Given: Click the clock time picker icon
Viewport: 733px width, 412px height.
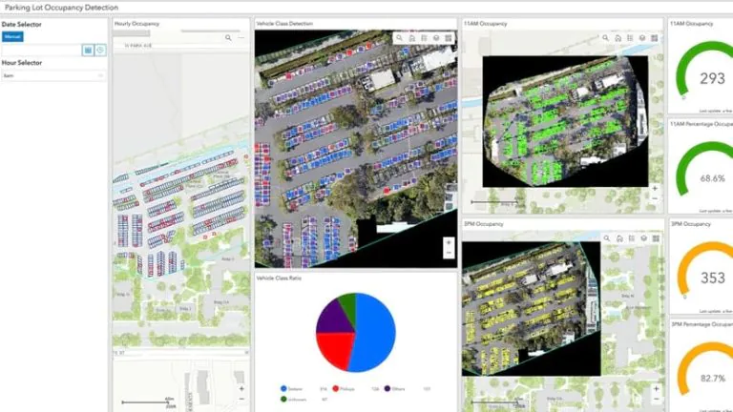Looking at the screenshot, I should [x=100, y=50].
